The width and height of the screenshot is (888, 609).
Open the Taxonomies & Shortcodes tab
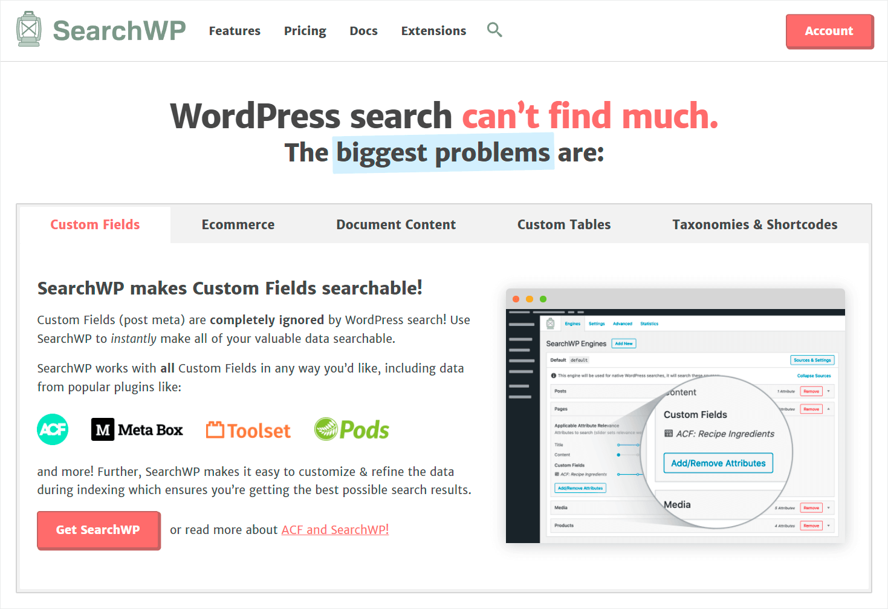(754, 224)
